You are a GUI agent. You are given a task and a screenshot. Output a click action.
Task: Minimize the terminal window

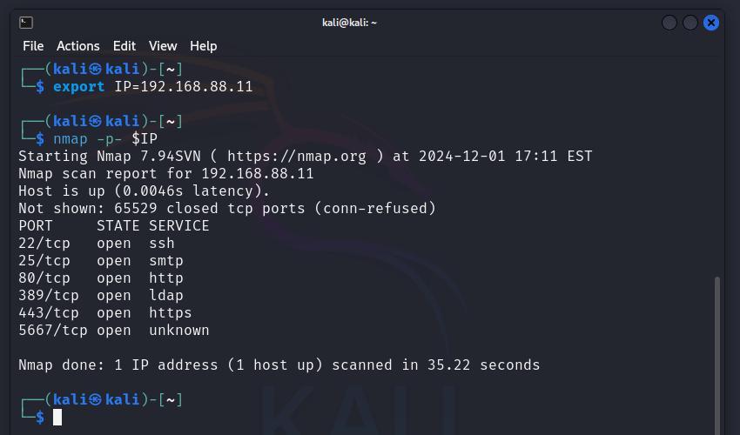click(x=669, y=23)
